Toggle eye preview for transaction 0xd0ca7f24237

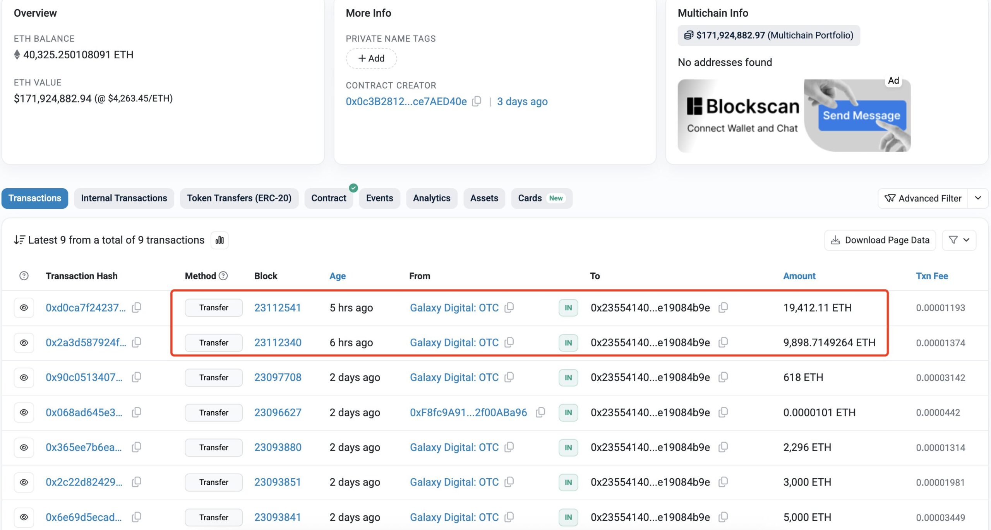click(24, 308)
